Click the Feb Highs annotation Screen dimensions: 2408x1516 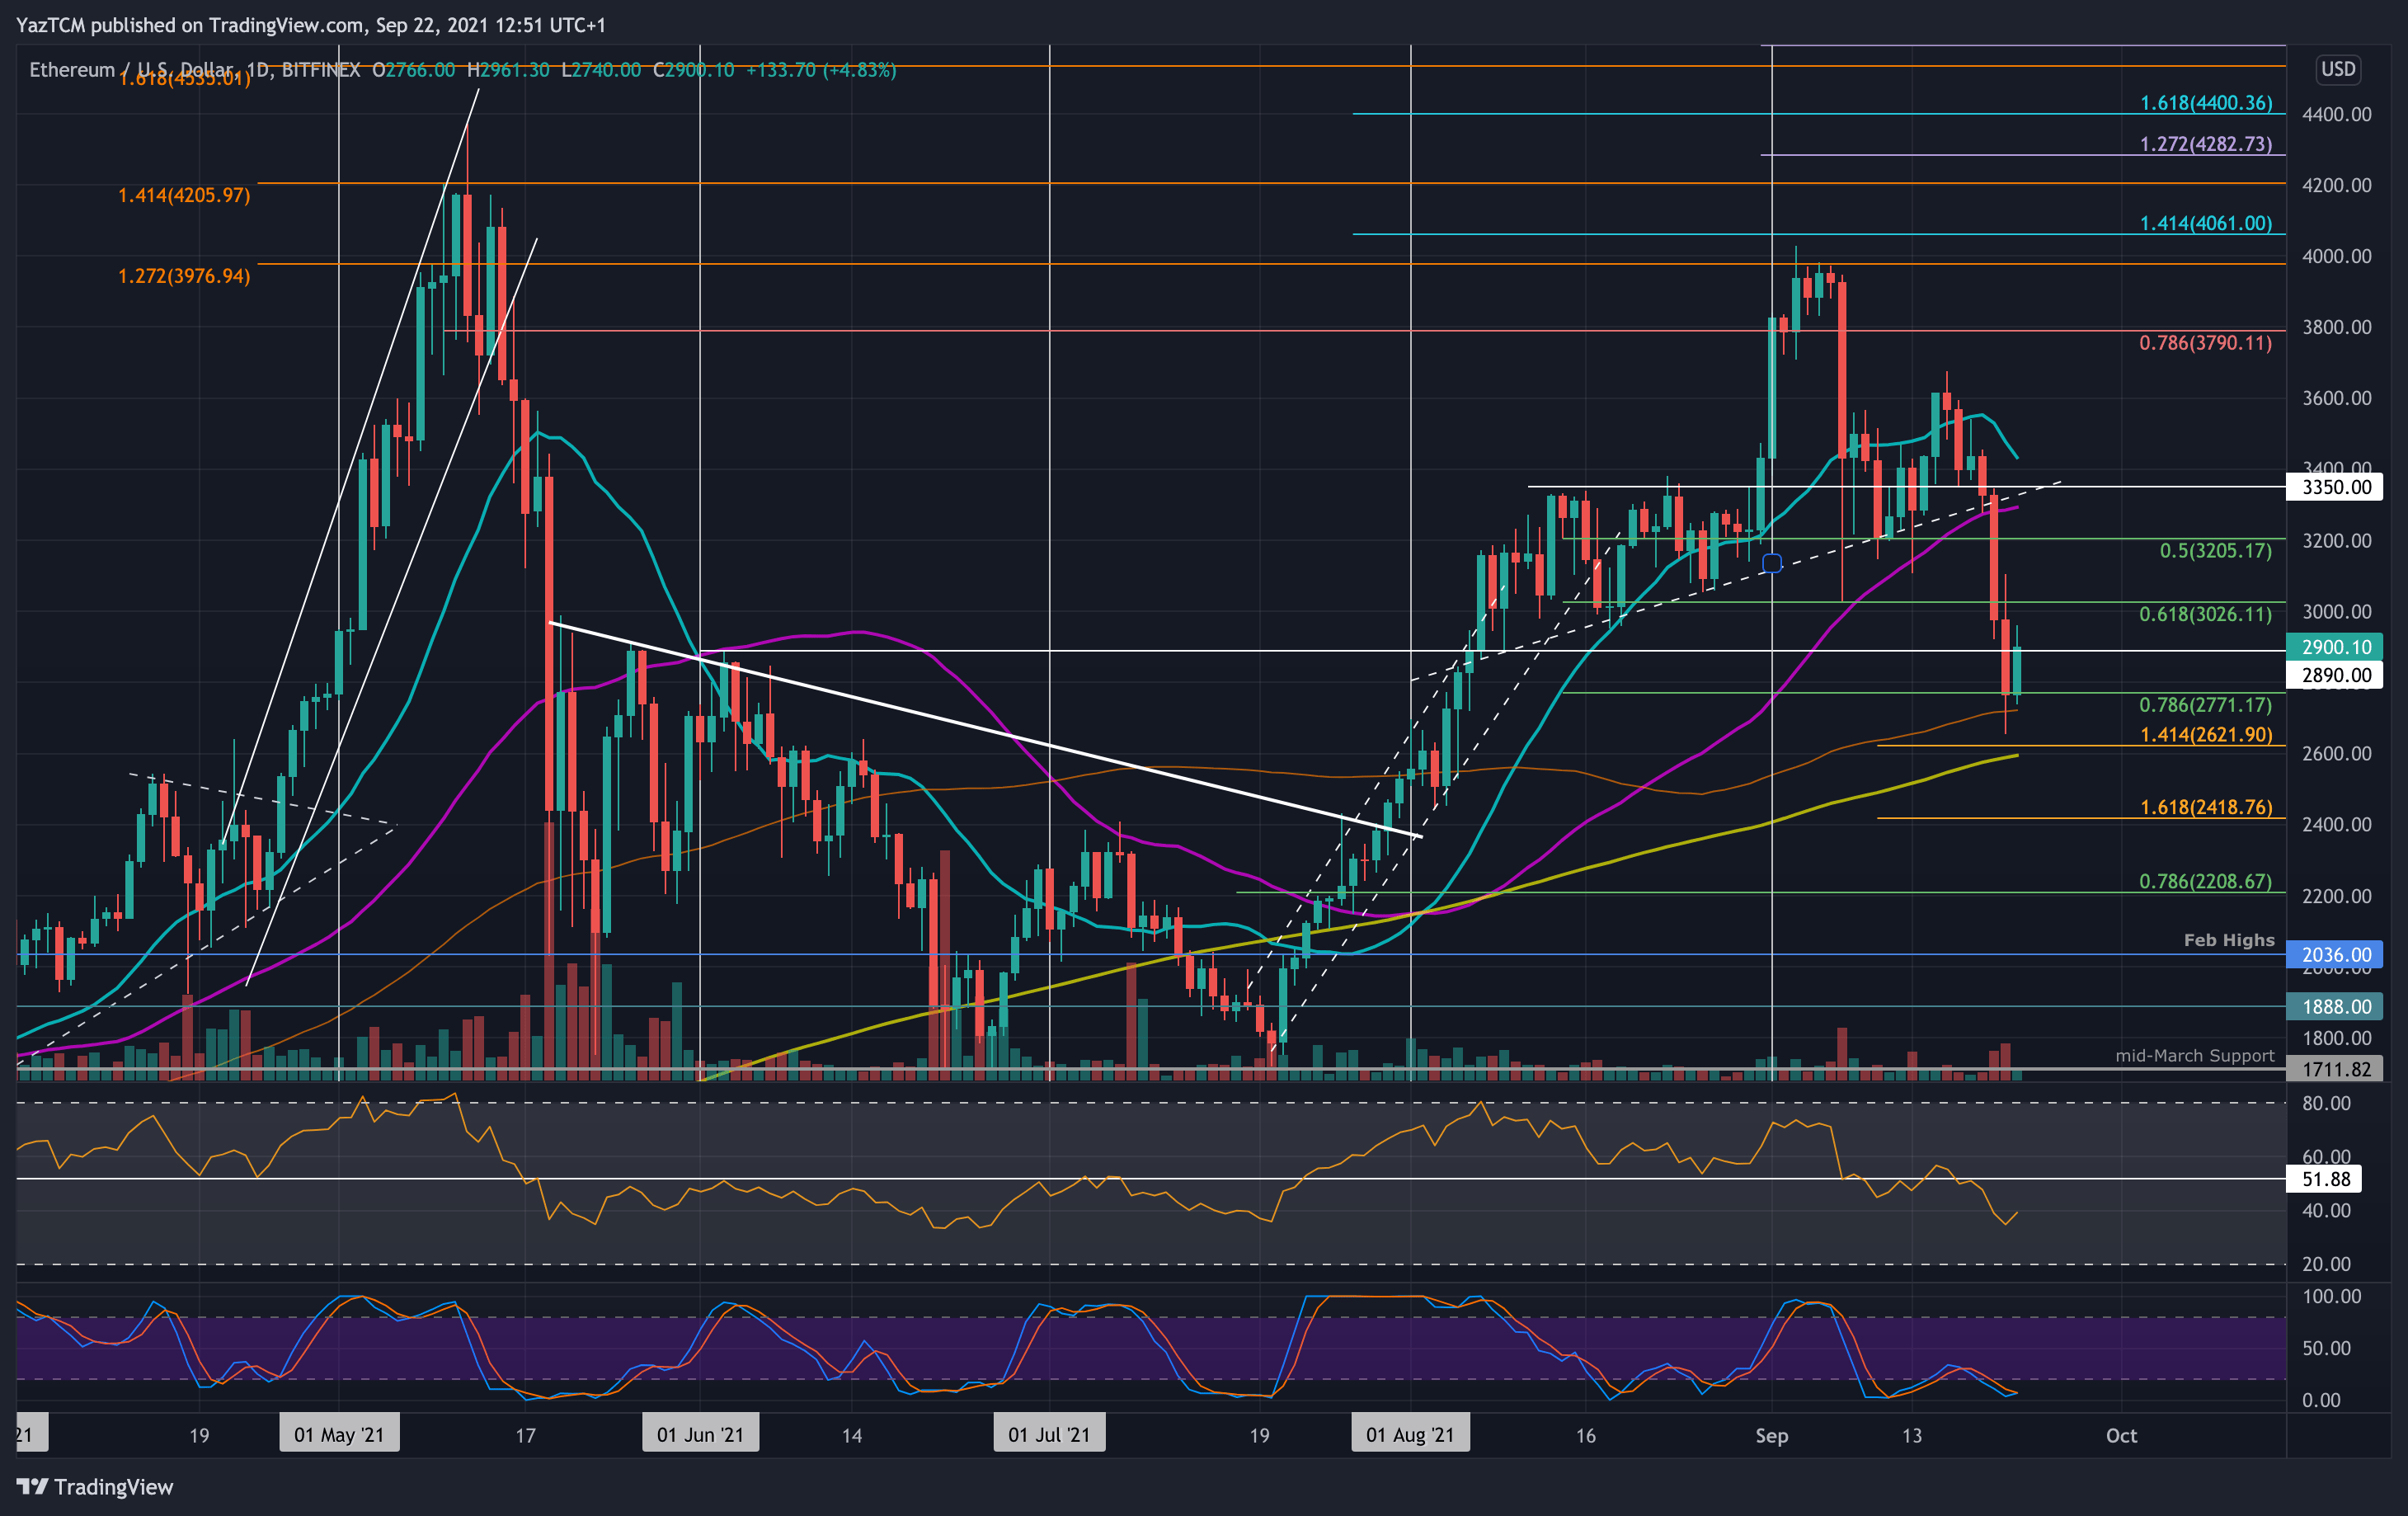click(2228, 940)
